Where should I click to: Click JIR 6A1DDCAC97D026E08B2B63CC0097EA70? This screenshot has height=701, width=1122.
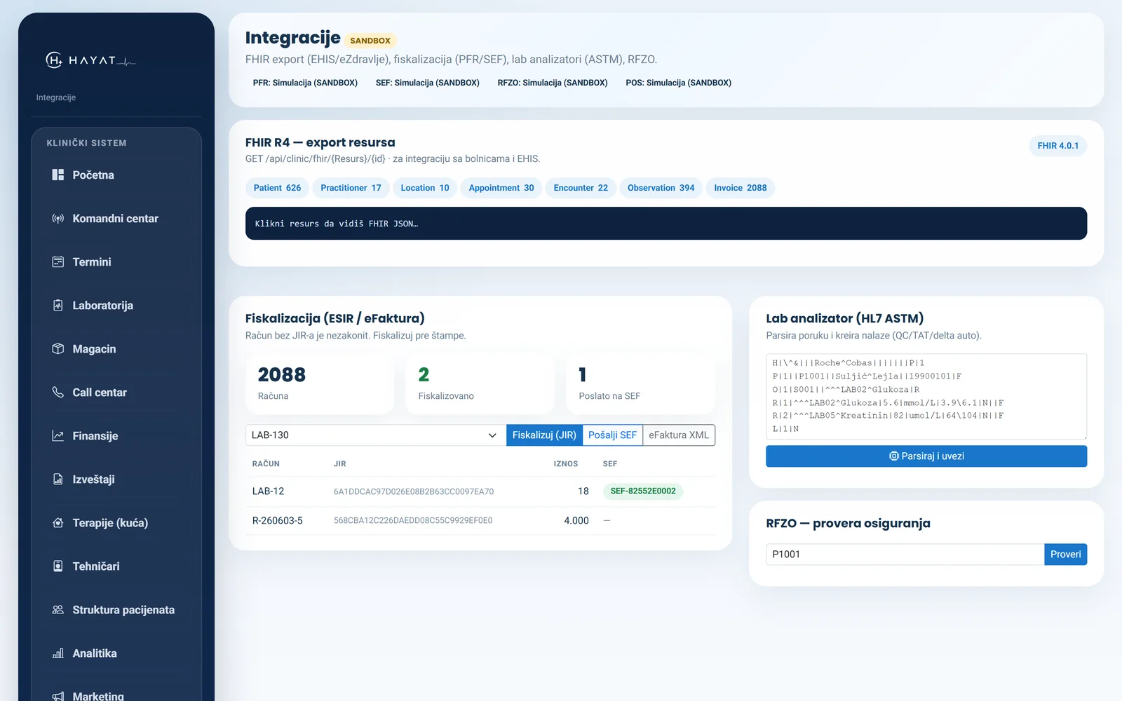click(414, 491)
